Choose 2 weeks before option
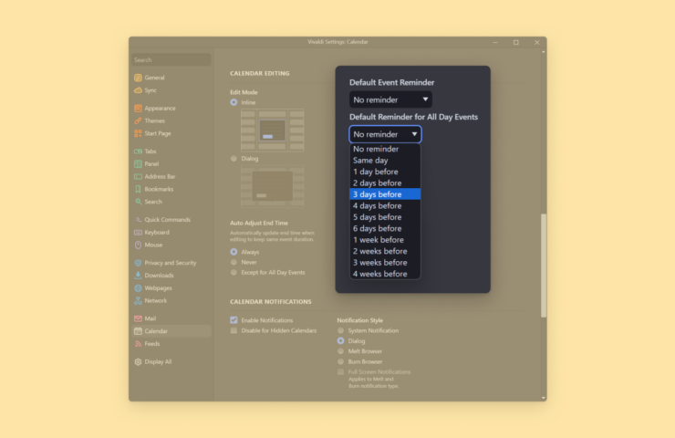The height and width of the screenshot is (438, 675). pyautogui.click(x=385, y=251)
